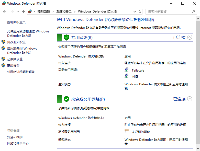Click the Tailscale network icon
200x151 pixels.
pos(126,69)
